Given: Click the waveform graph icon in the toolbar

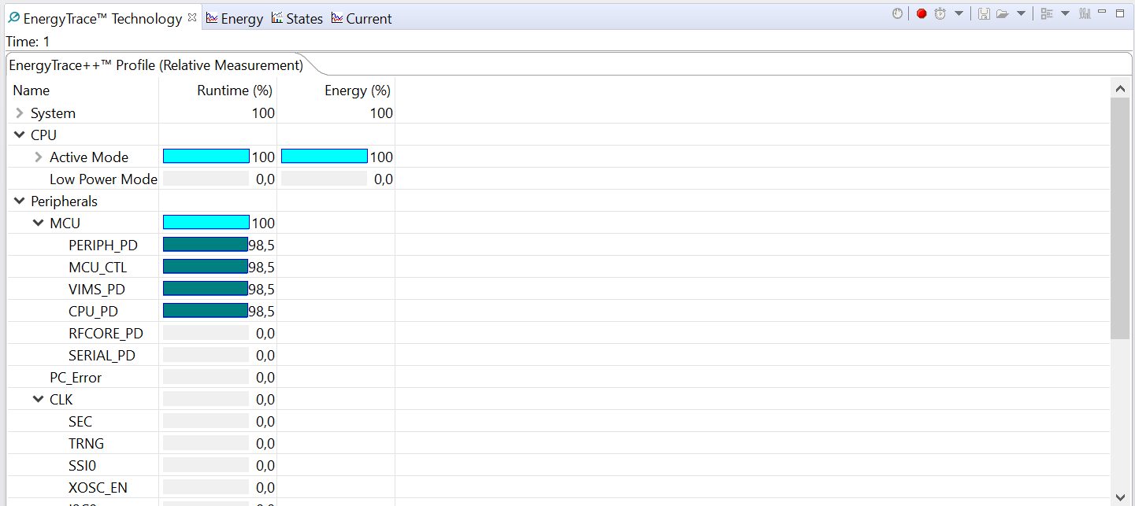Looking at the screenshot, I should point(1085,13).
